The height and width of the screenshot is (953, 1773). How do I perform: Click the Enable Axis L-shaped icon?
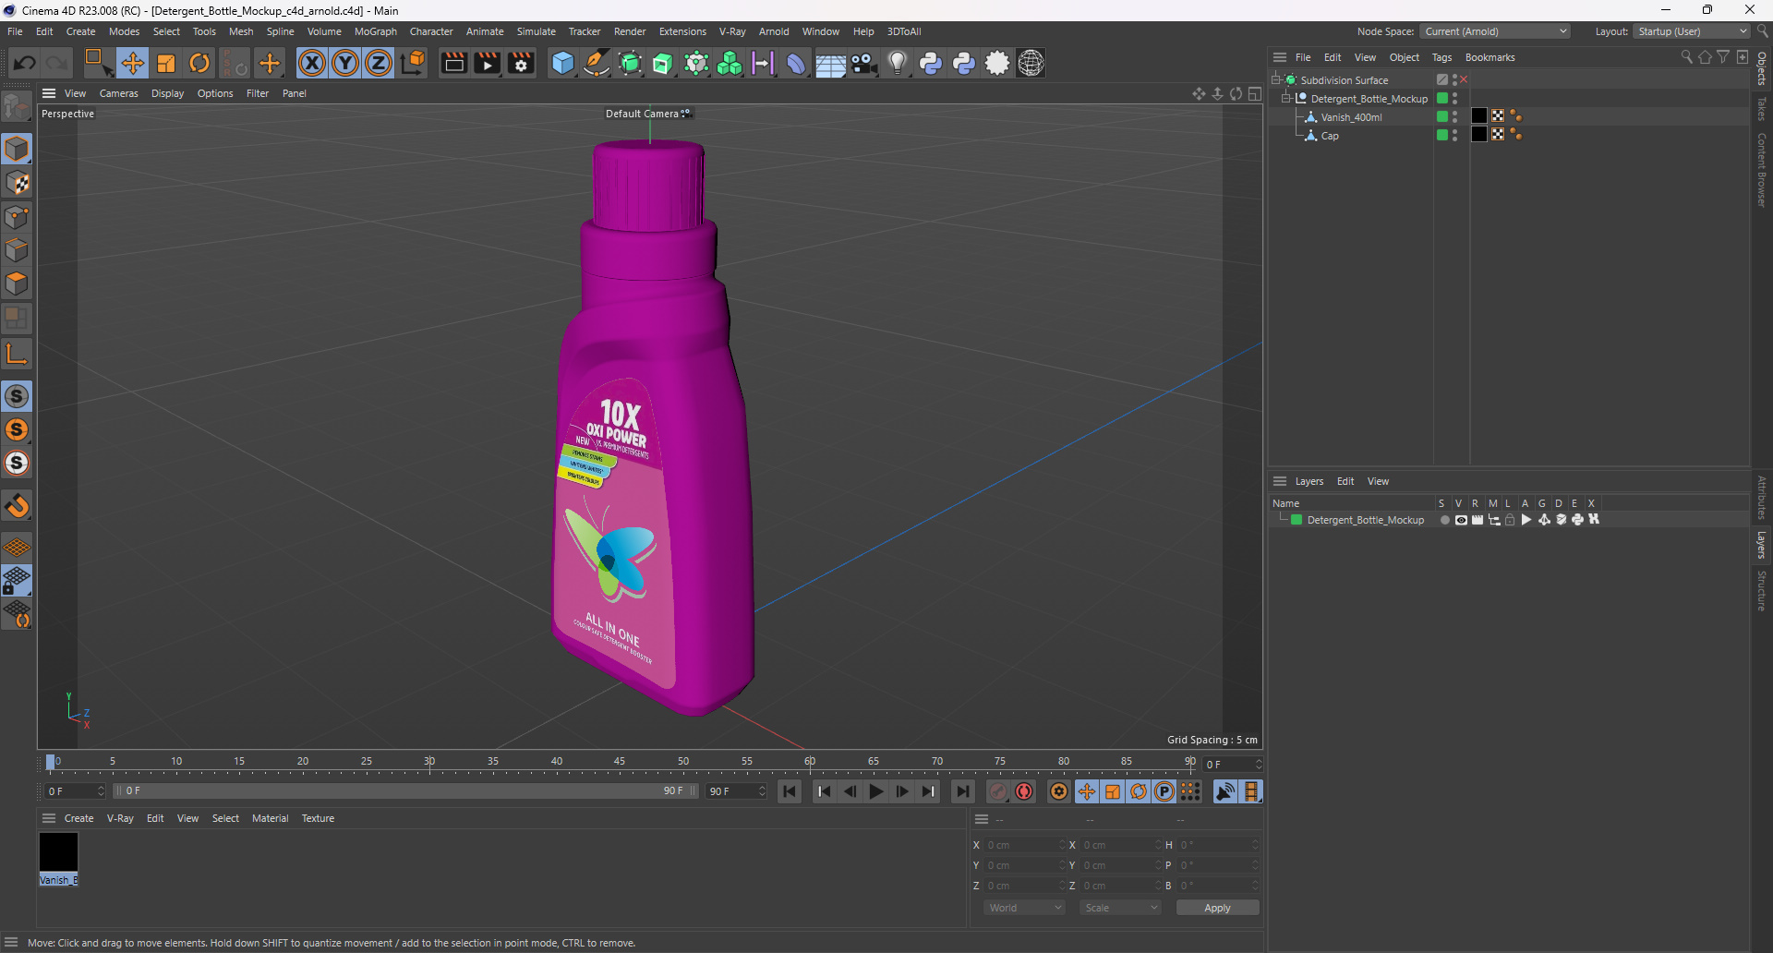[17, 354]
